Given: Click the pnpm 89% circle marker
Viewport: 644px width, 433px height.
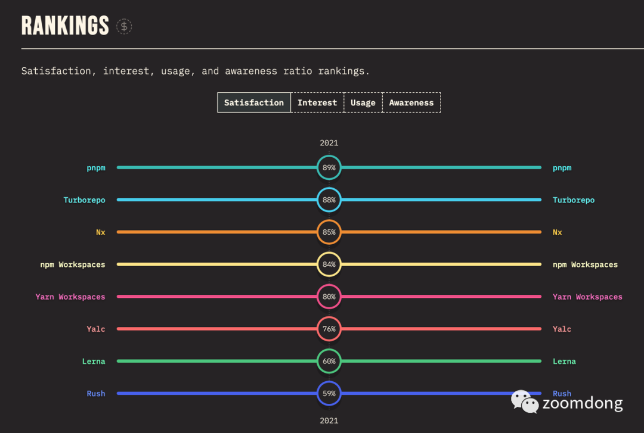Looking at the screenshot, I should (x=329, y=167).
